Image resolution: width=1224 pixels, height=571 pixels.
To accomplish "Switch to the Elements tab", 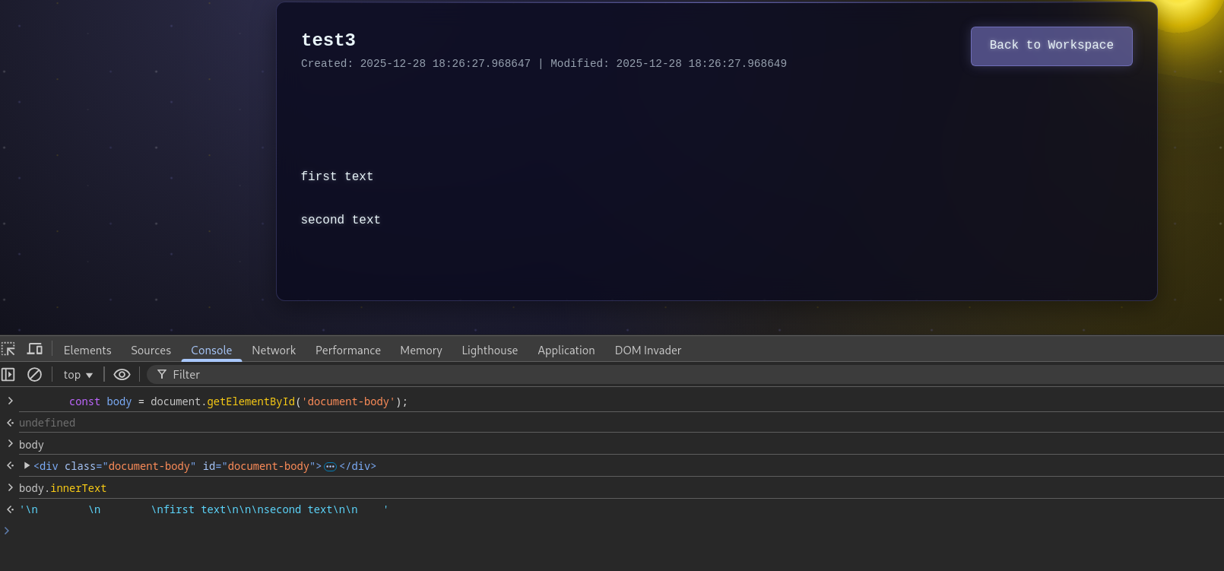I will (x=87, y=351).
